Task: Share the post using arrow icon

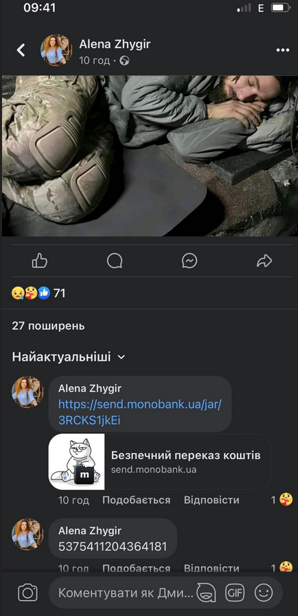Action: [x=264, y=260]
